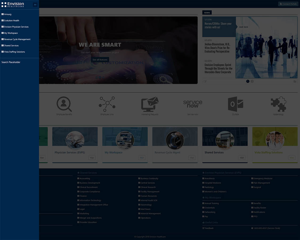Screen dimensions: 300x240
Task: Open Corporate Compliance footer link
Action: [88, 191]
